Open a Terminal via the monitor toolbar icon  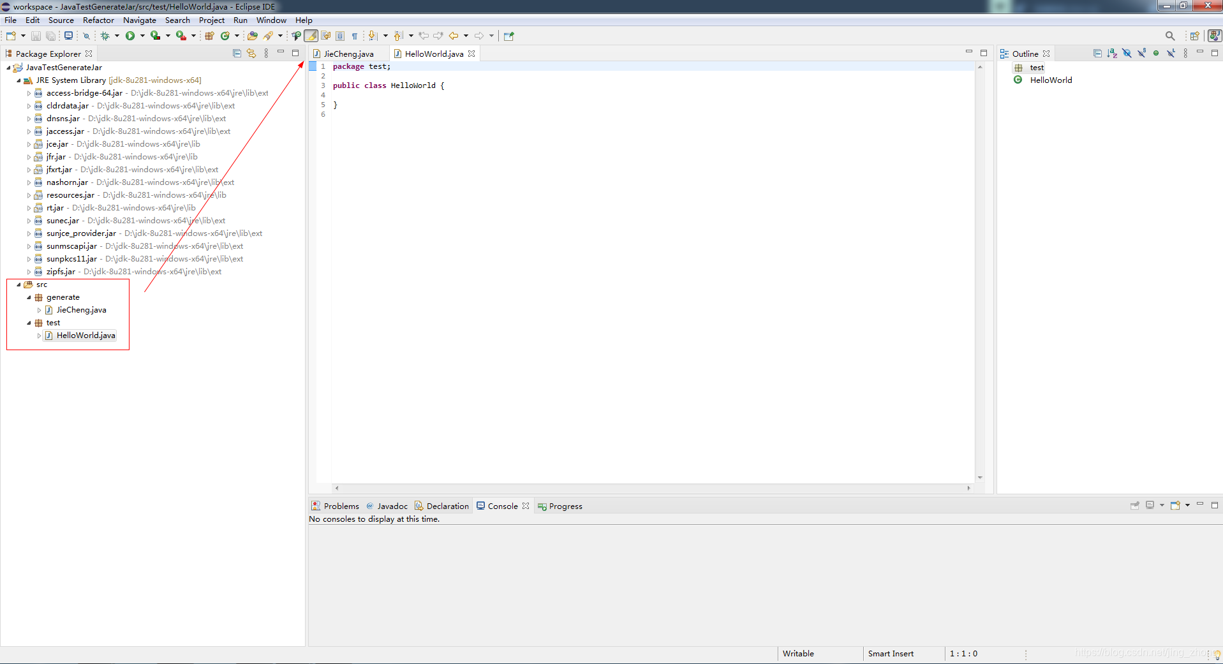pyautogui.click(x=68, y=36)
